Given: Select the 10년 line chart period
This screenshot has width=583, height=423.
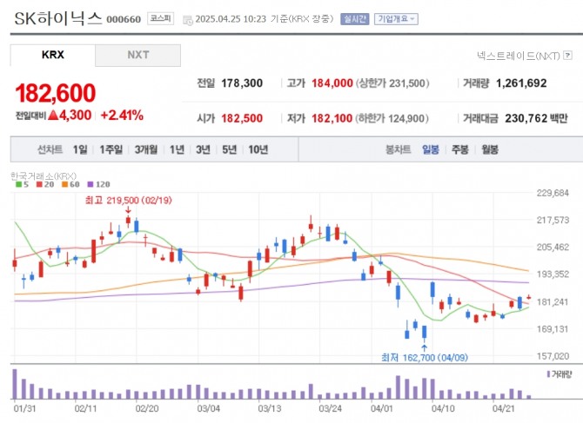Looking at the screenshot, I should coord(258,149).
